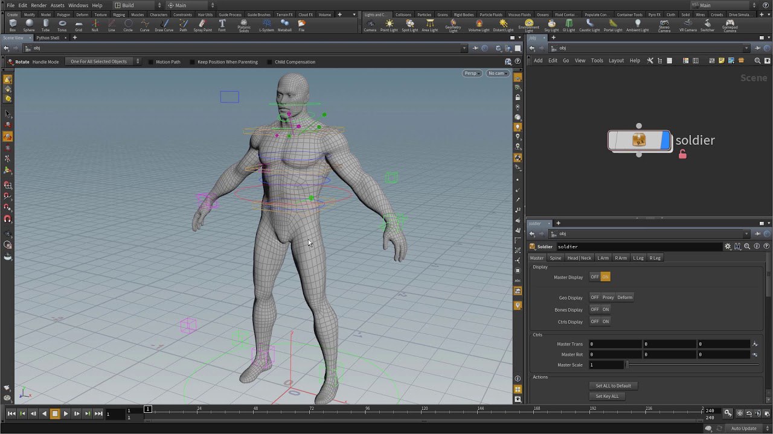Viewport: 773px width, 434px height.
Task: Select the Spray Paint tool
Action: tap(202, 25)
